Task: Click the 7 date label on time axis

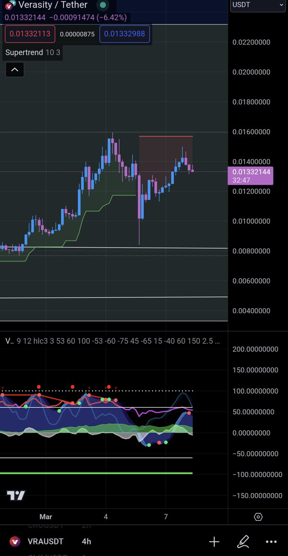Action: pos(166,517)
